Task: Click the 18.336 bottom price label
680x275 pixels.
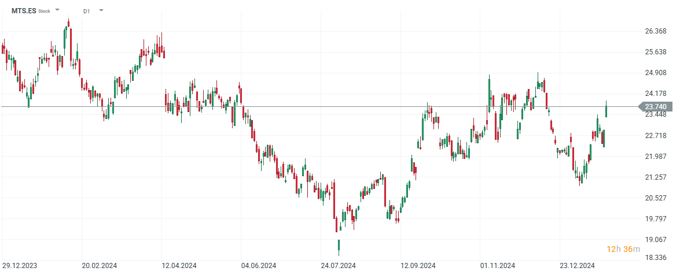Action: [655, 258]
